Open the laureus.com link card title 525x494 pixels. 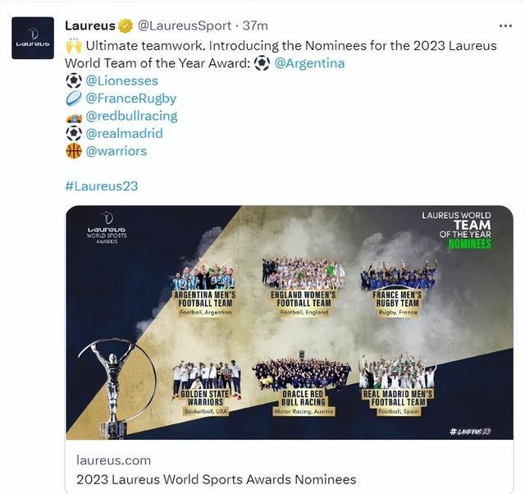217,479
